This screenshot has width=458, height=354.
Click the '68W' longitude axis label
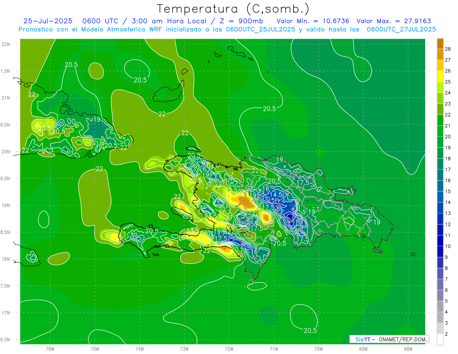[x=408, y=349]
